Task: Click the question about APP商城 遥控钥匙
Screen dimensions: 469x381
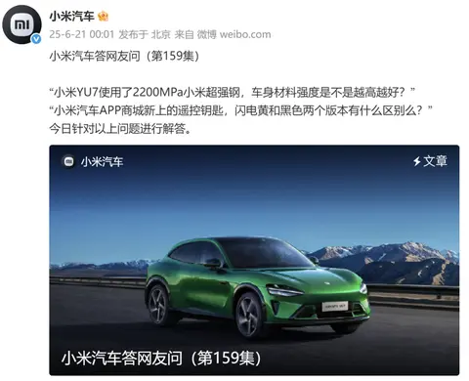Action: [240, 110]
